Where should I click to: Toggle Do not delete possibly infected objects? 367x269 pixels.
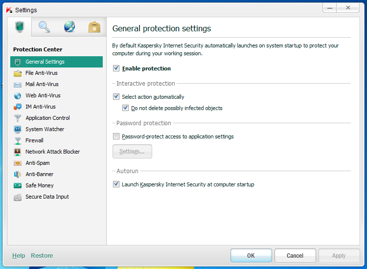pyautogui.click(x=125, y=108)
